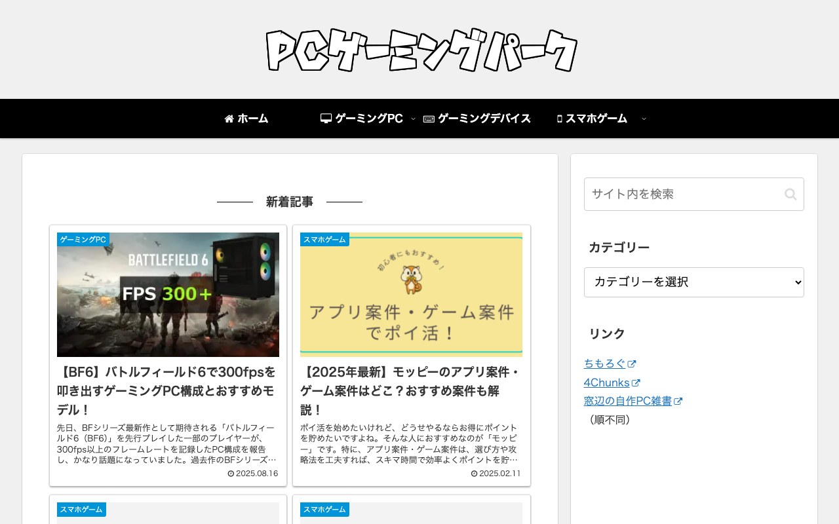Click the スマホゲーム tag on モッピー card
Image resolution: width=839 pixels, height=524 pixels.
pos(324,240)
